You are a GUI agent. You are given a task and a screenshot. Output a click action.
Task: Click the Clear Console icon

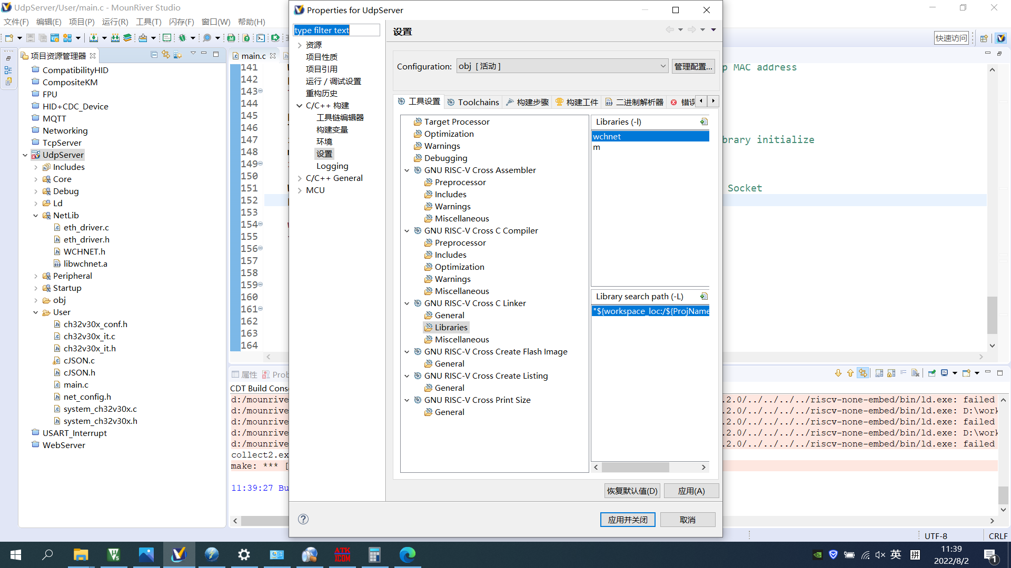[x=916, y=373]
